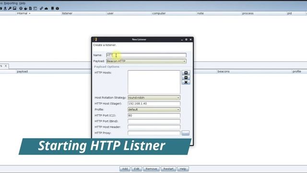Clear all HTTP hosts with X icon

[186, 82]
